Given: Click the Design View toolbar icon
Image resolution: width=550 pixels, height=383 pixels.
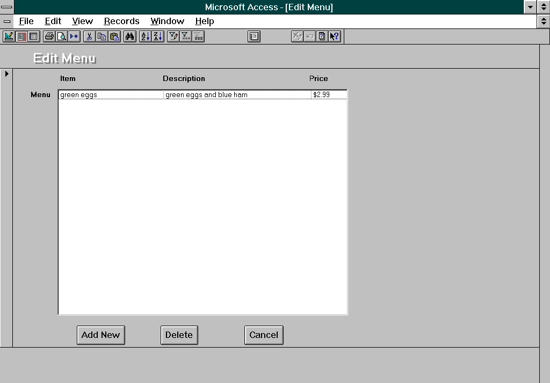Looking at the screenshot, I should (x=9, y=36).
